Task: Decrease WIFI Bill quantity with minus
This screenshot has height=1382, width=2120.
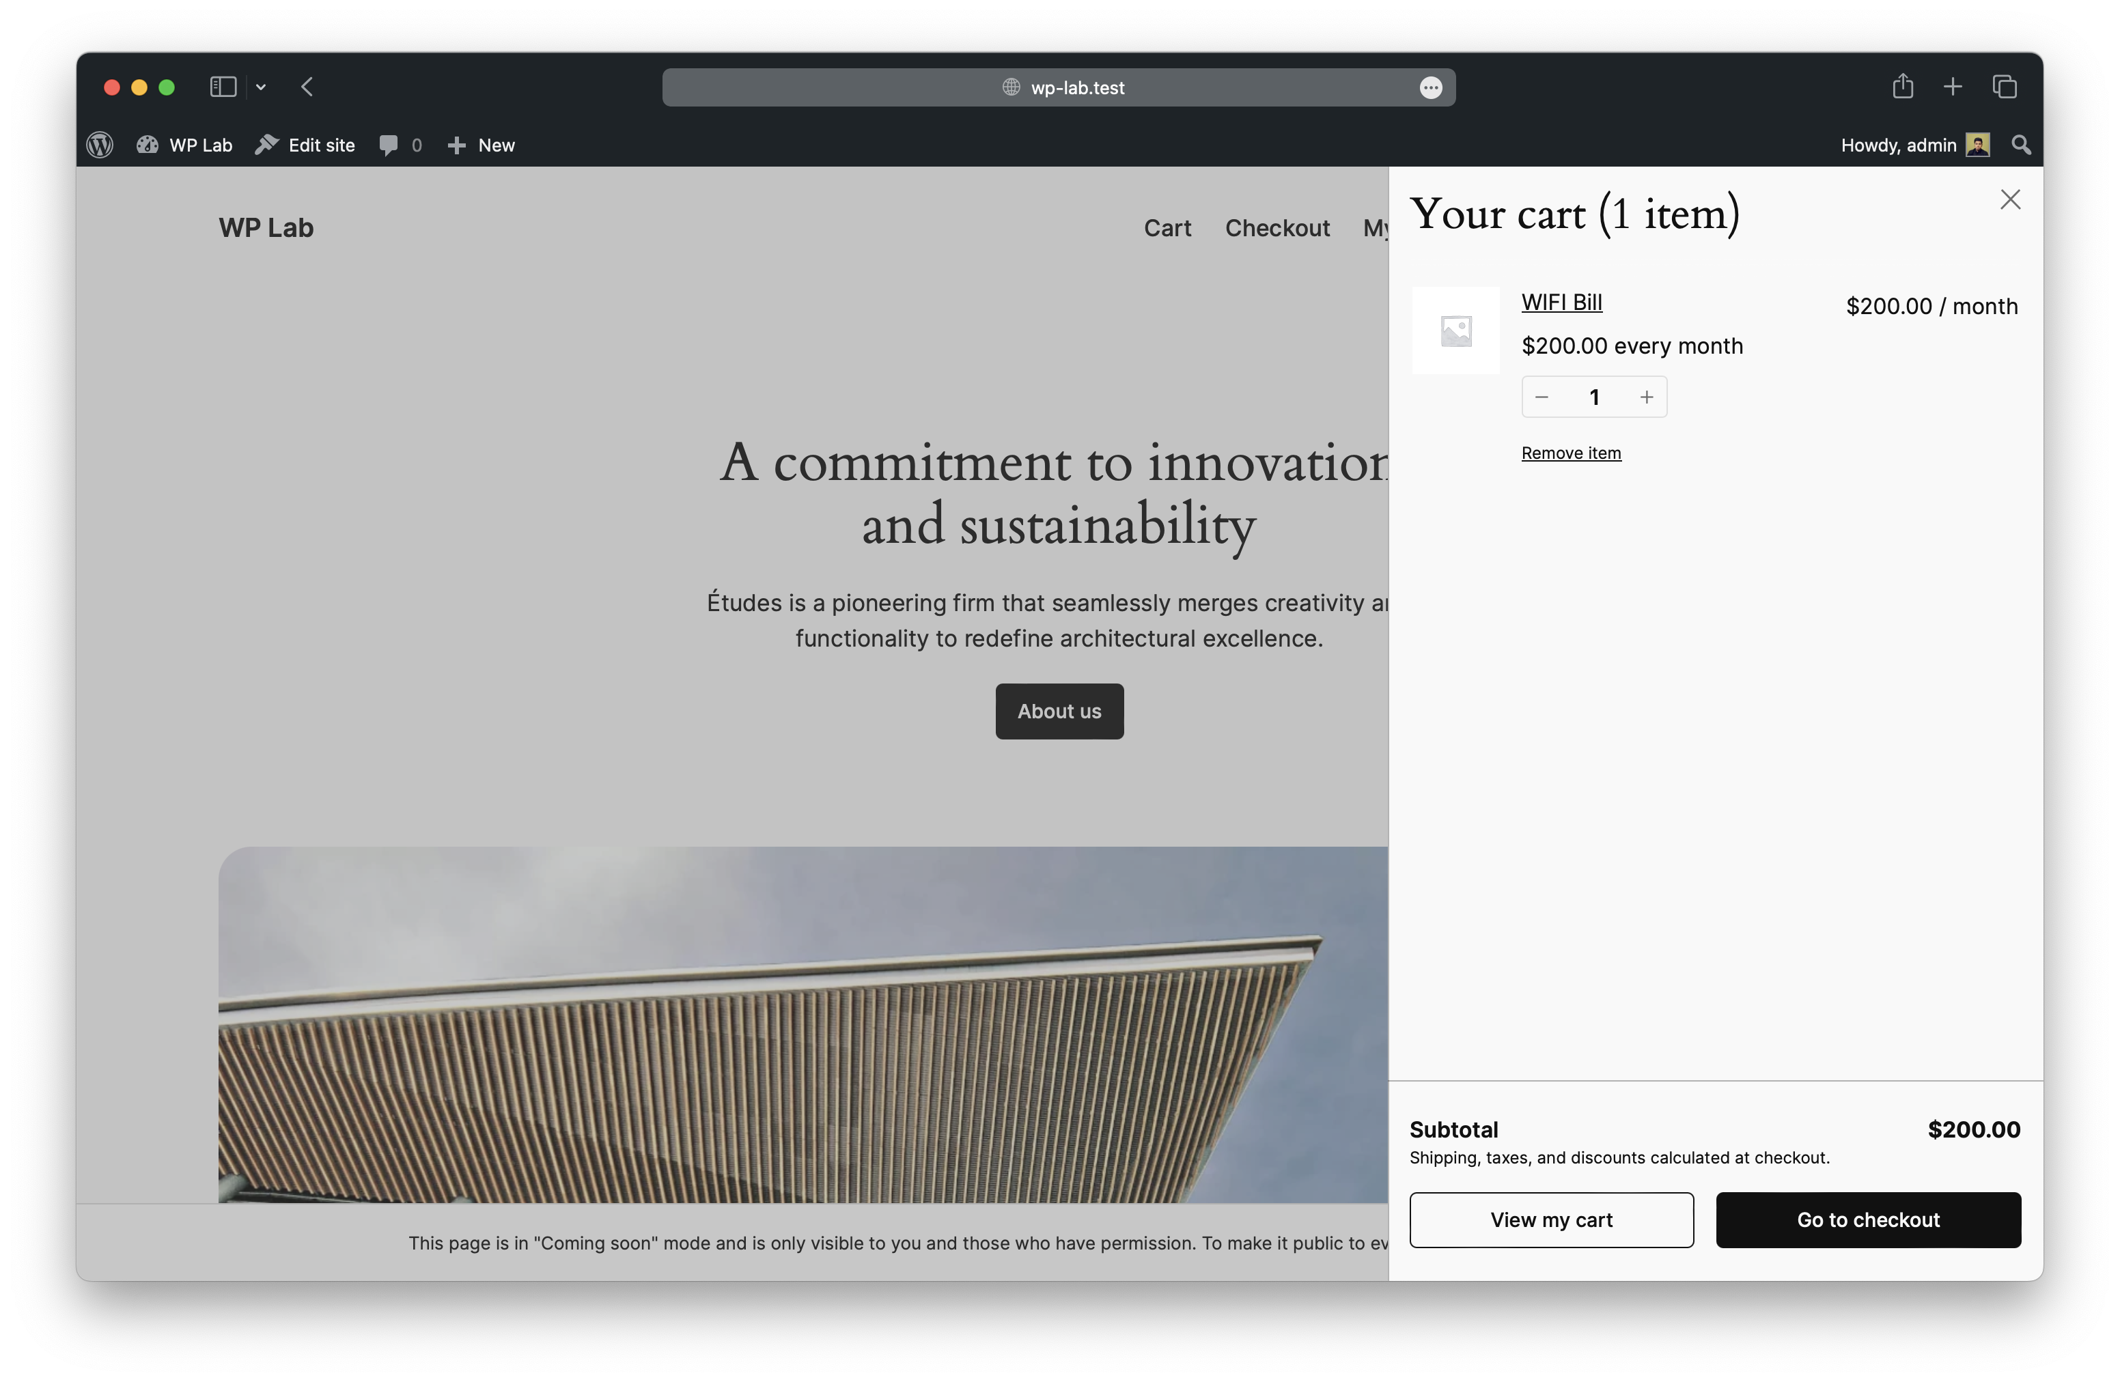Action: coord(1542,397)
